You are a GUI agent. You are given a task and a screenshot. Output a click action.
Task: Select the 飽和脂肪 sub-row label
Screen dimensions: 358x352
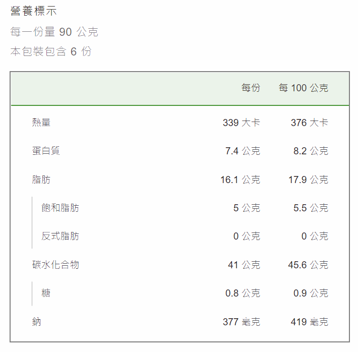61,208
